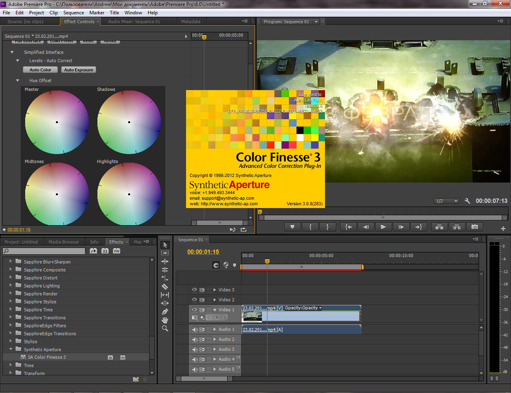The image size is (511, 393).
Task: Select the Razor tool
Action: coord(165,287)
